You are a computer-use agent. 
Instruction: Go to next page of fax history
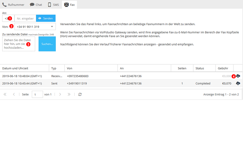point(60,94)
